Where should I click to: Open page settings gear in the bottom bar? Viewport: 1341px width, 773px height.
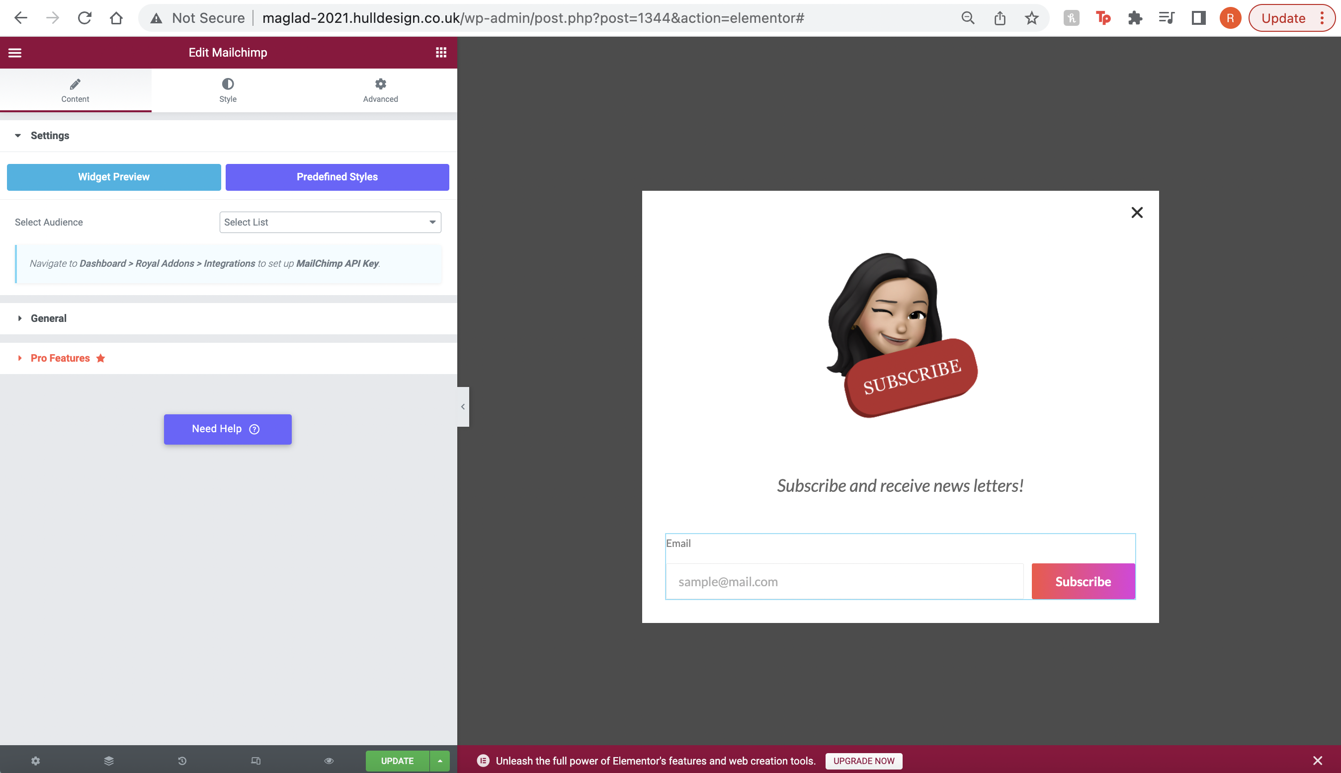36,761
